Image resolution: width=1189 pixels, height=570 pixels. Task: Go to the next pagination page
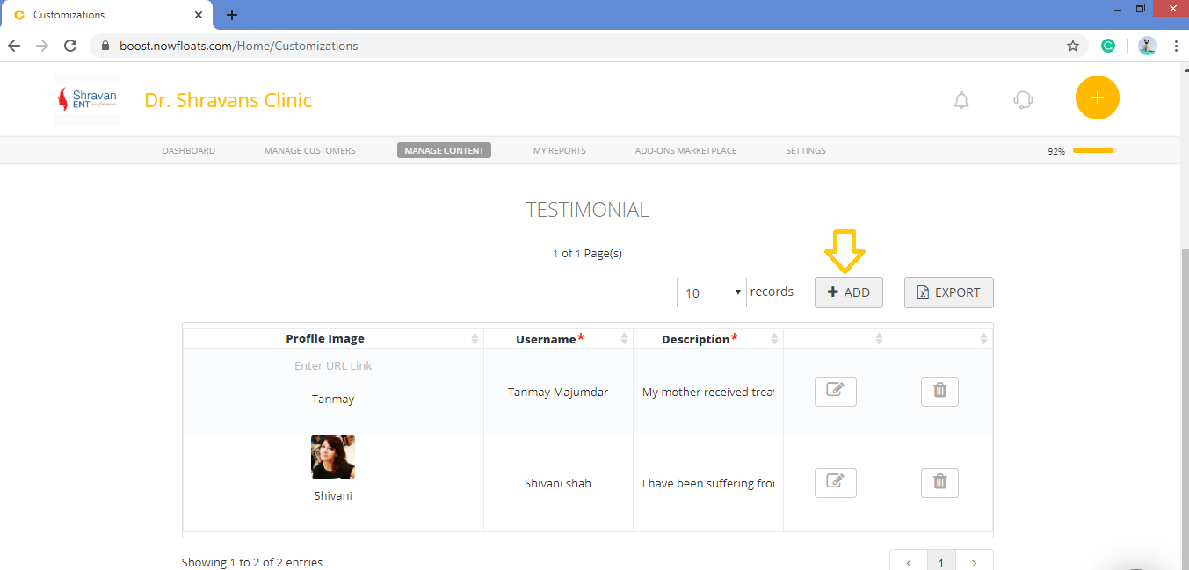pyautogui.click(x=975, y=561)
